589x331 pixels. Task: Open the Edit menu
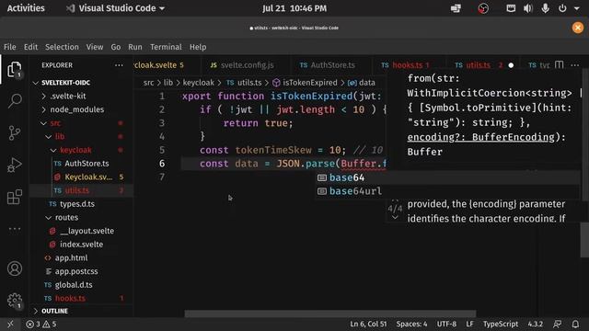(30, 47)
